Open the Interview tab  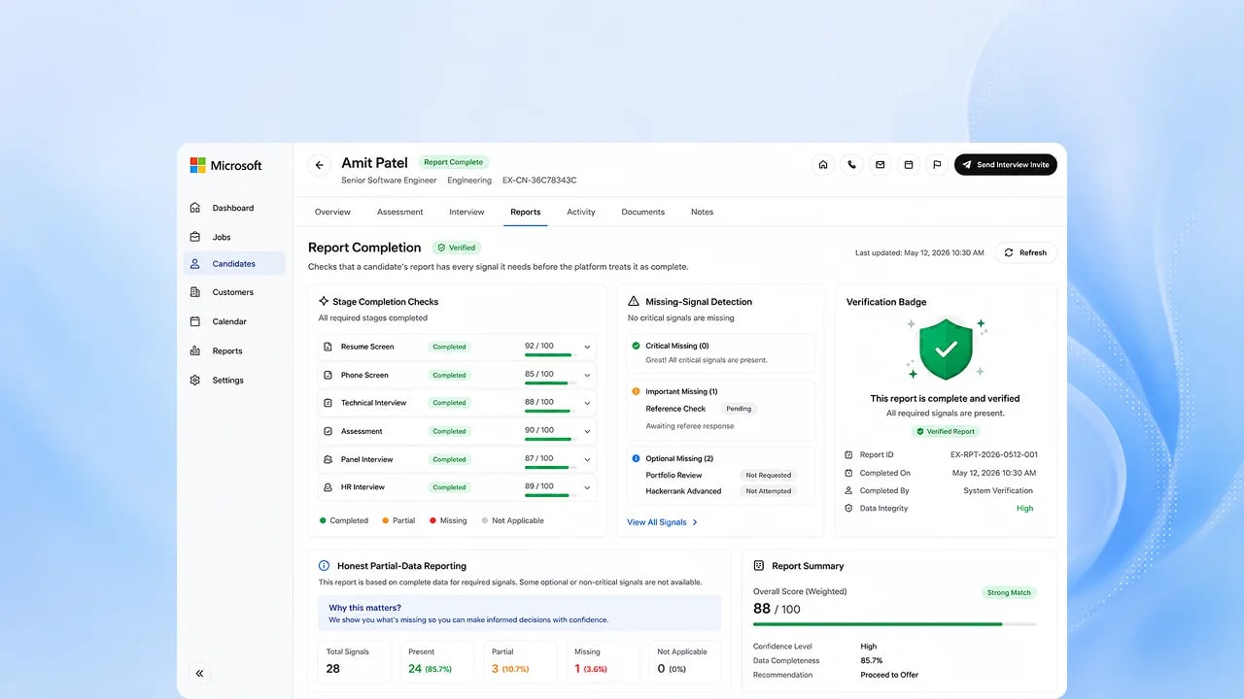click(466, 212)
